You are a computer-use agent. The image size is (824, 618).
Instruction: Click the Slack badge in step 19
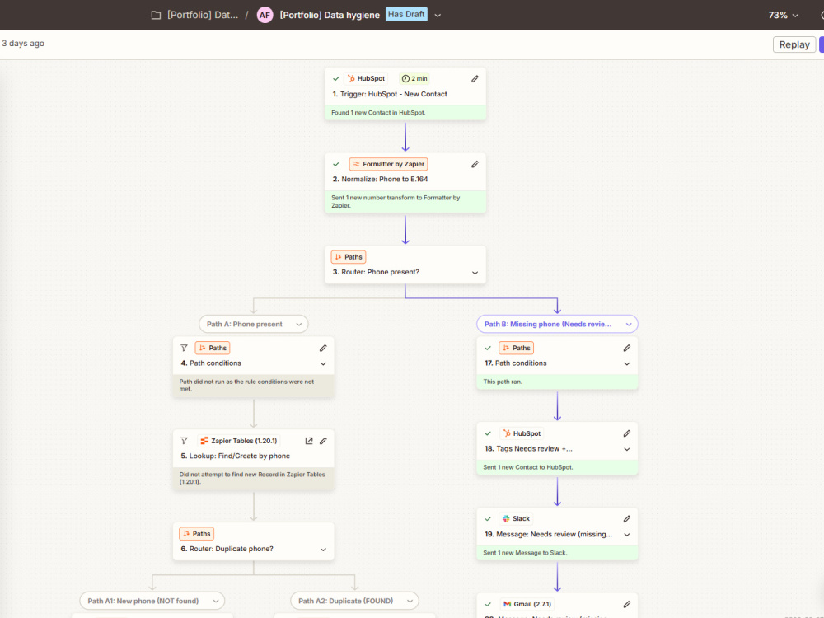click(516, 518)
